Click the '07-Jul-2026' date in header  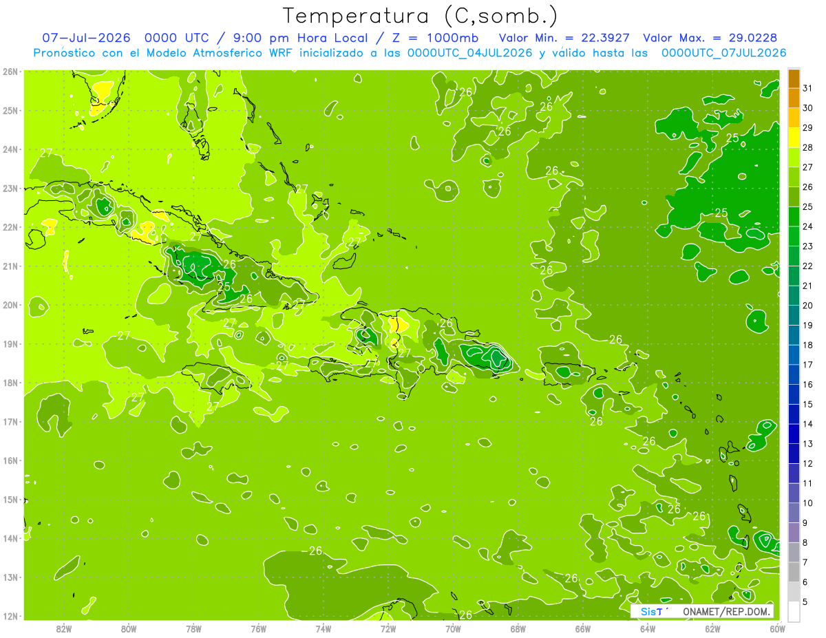[86, 37]
